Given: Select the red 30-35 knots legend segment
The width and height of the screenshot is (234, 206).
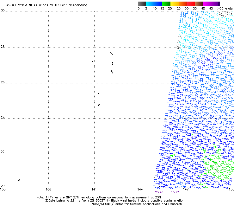Looking at the screenshot, I should click(191, 4).
